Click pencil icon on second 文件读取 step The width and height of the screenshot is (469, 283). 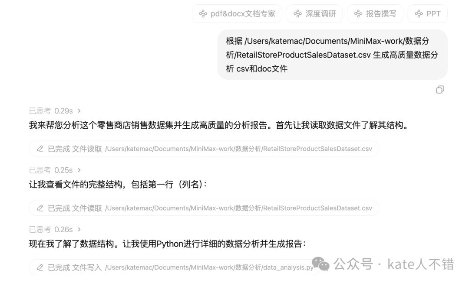40,208
